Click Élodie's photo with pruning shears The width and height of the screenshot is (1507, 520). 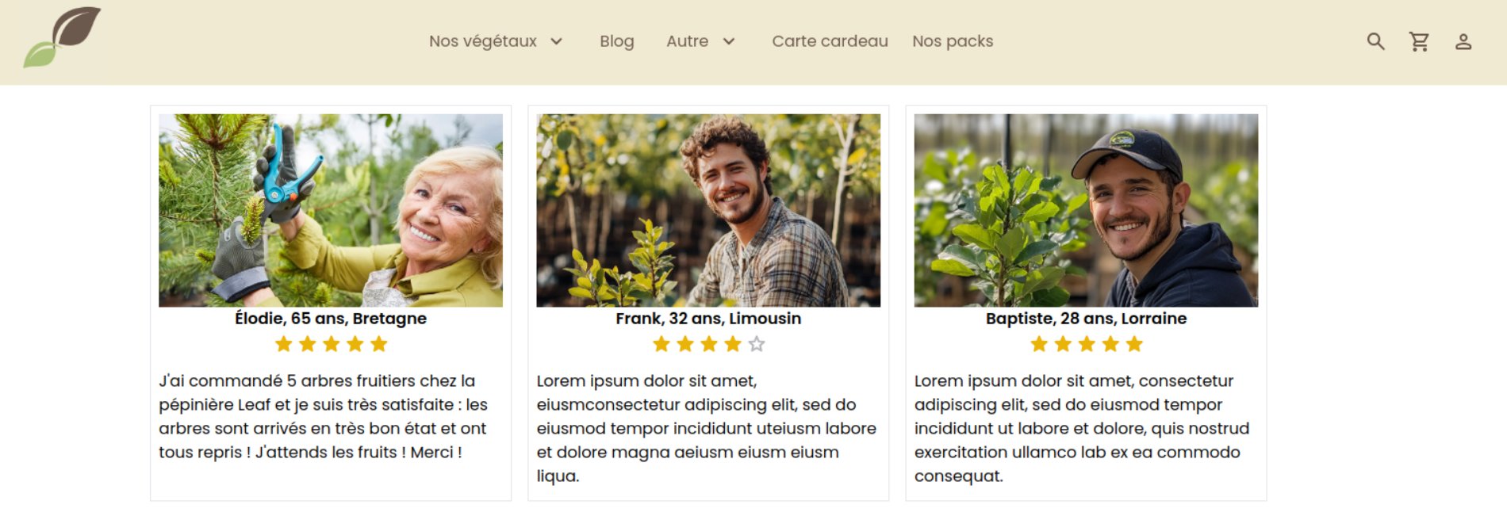coord(331,210)
